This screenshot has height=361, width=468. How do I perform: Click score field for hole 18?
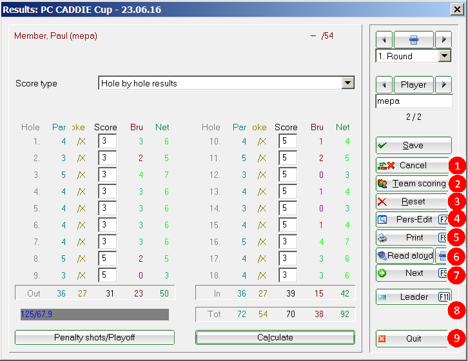pyautogui.click(x=288, y=275)
